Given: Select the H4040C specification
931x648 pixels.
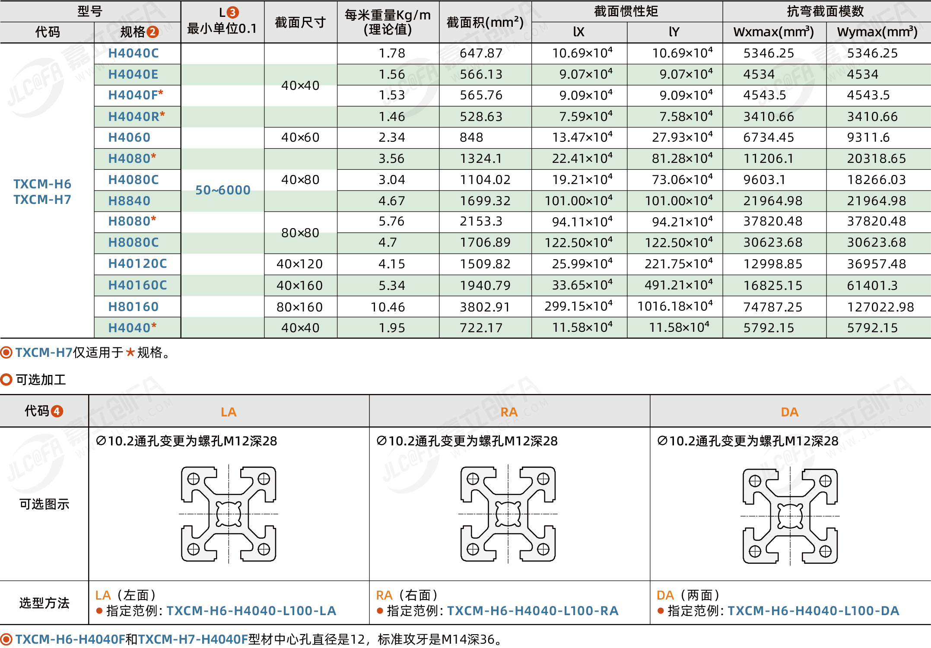Looking at the screenshot, I should pos(133,53).
